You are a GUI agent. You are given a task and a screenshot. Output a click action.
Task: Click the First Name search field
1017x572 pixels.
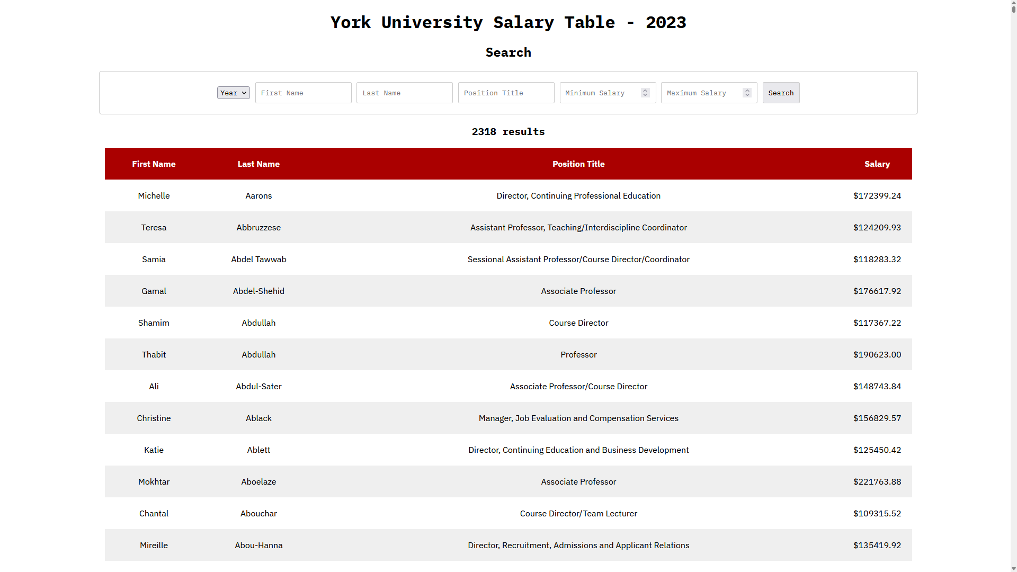coord(303,93)
